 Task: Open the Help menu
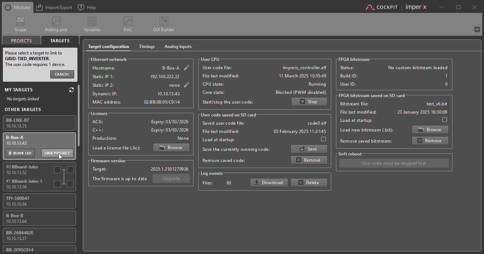pyautogui.click(x=87, y=7)
